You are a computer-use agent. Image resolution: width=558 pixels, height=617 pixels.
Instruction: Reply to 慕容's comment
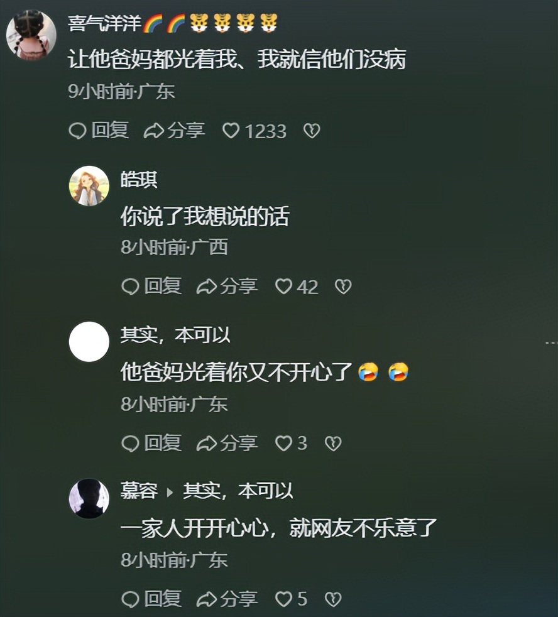click(151, 599)
